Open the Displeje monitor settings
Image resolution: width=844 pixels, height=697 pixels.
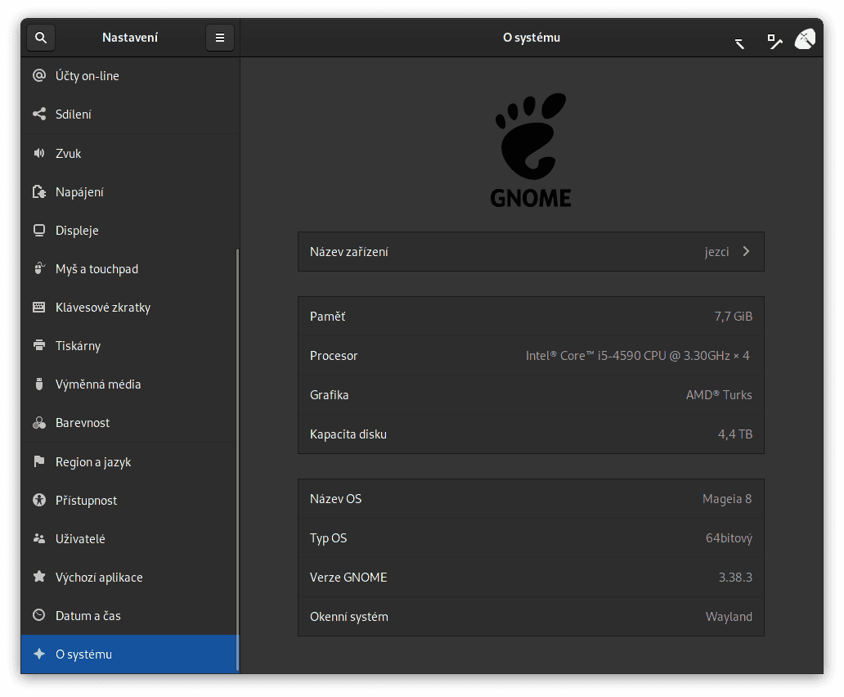pyautogui.click(x=130, y=231)
